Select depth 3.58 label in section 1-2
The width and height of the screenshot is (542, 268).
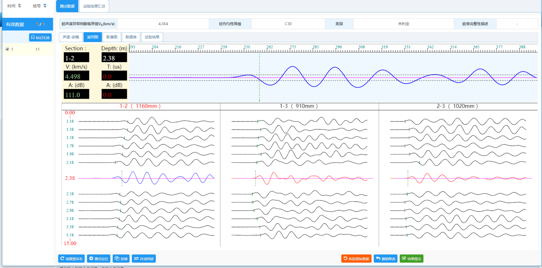click(70, 235)
